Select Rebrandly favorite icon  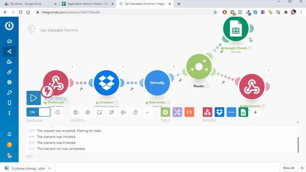pyautogui.click(x=231, y=112)
